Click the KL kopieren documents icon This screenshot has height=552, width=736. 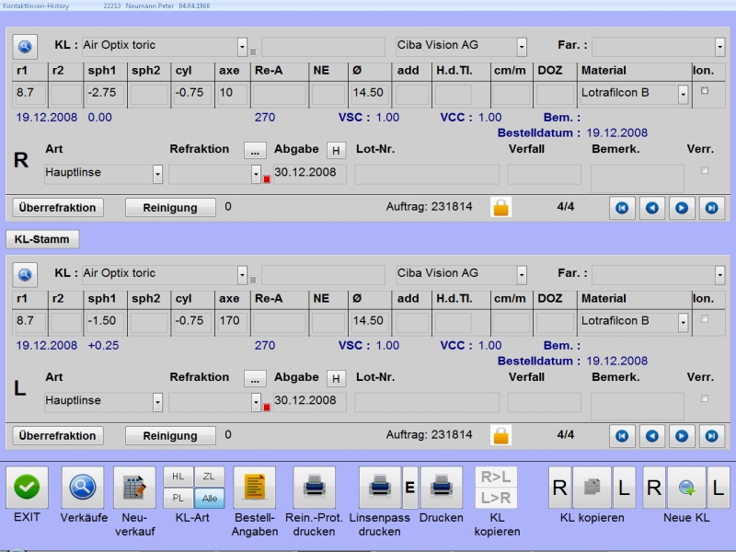592,488
